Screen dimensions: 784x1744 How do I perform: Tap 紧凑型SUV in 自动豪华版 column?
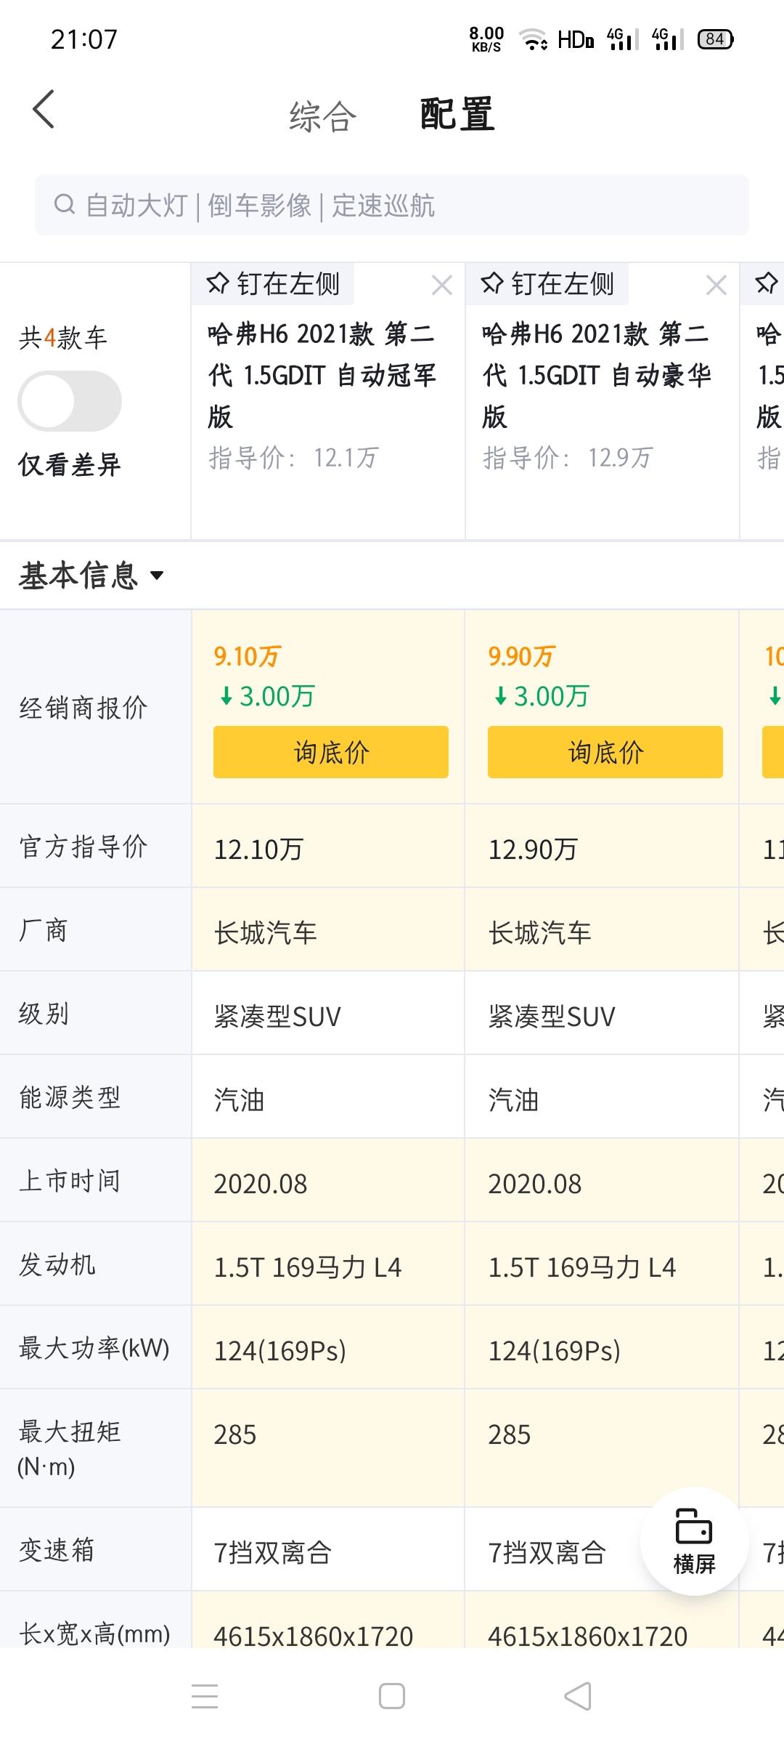(x=552, y=1016)
